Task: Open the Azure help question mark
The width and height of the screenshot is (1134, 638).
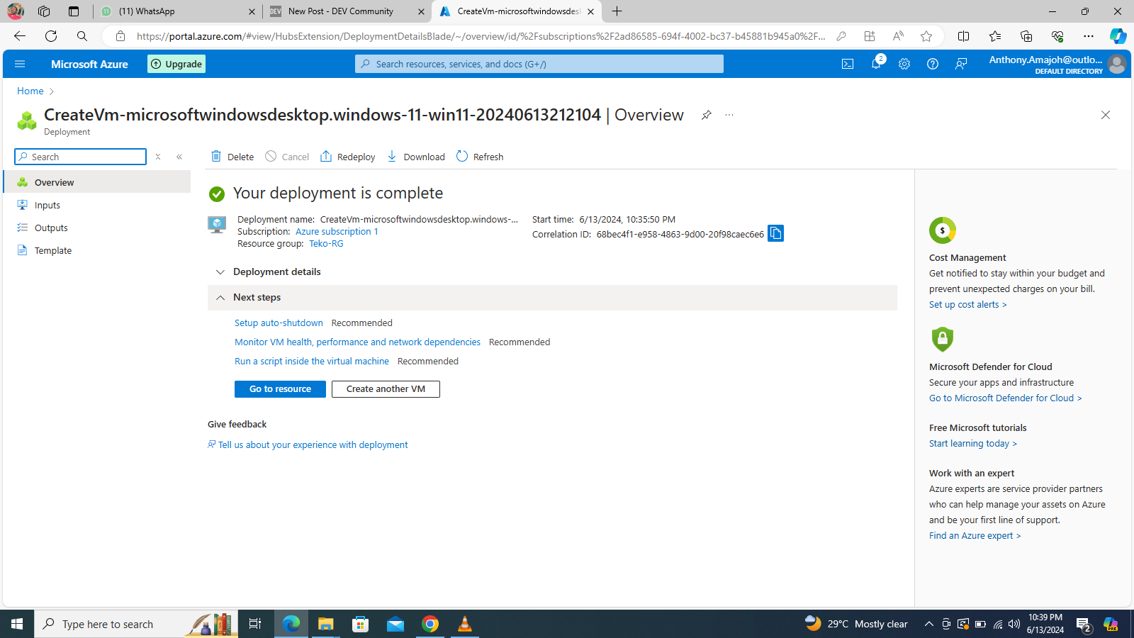Action: [933, 64]
